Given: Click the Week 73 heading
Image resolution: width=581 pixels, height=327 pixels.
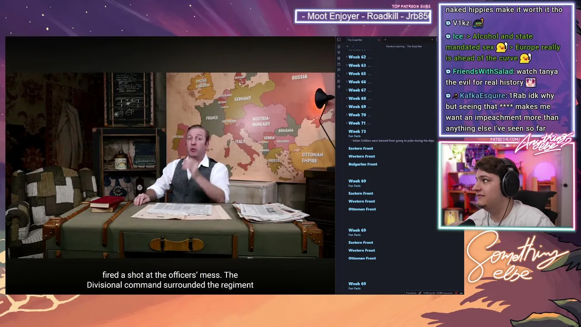Looking at the screenshot, I should 357,132.
